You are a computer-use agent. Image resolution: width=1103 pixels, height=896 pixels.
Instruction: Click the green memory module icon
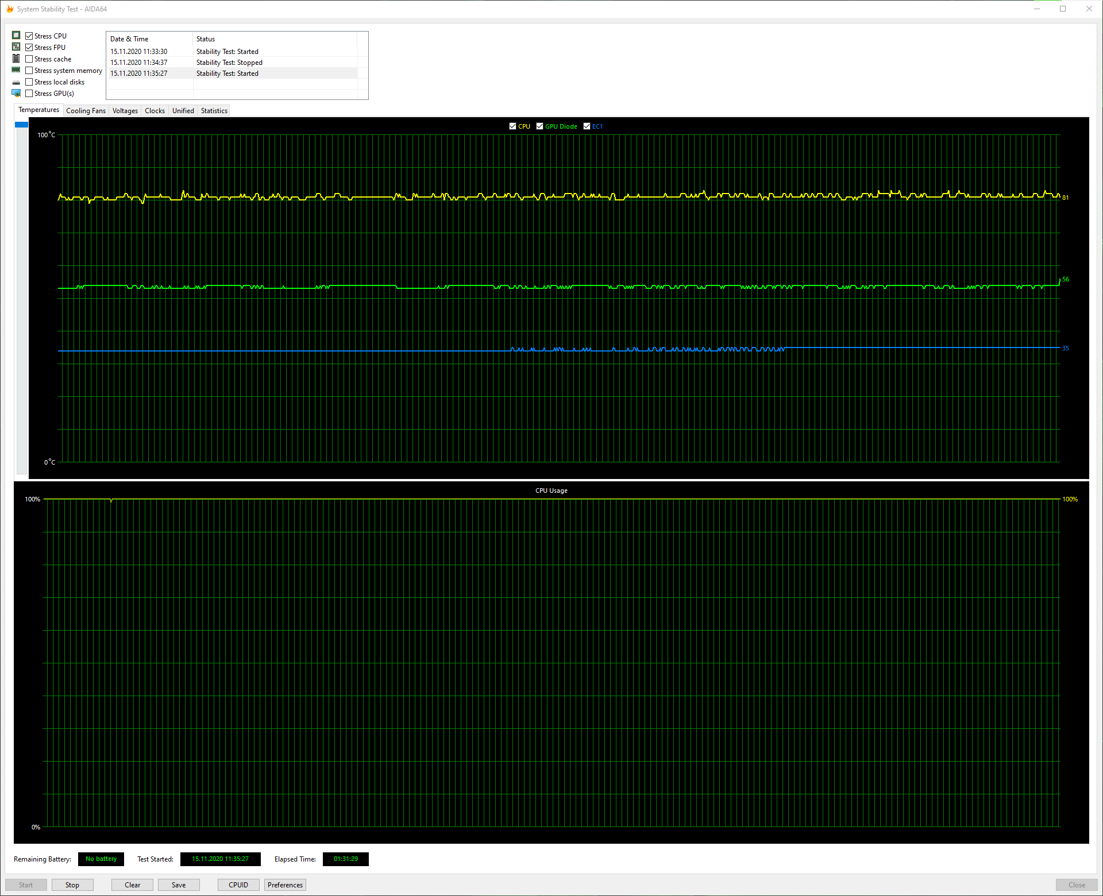(16, 70)
